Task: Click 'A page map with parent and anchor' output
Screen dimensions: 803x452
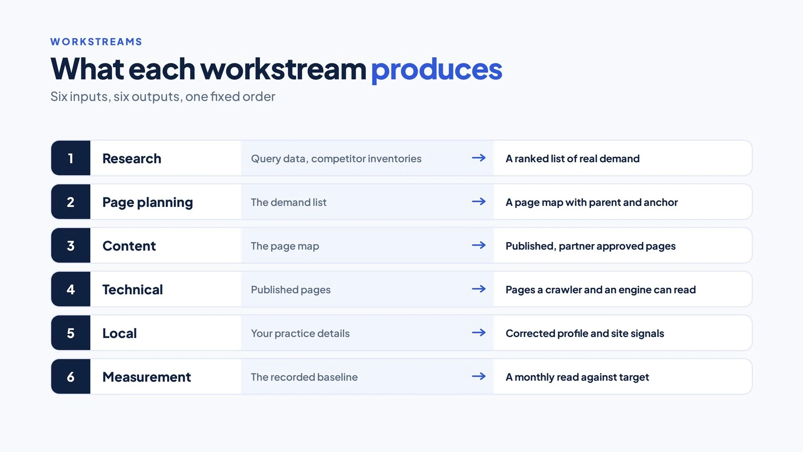Action: (592, 202)
